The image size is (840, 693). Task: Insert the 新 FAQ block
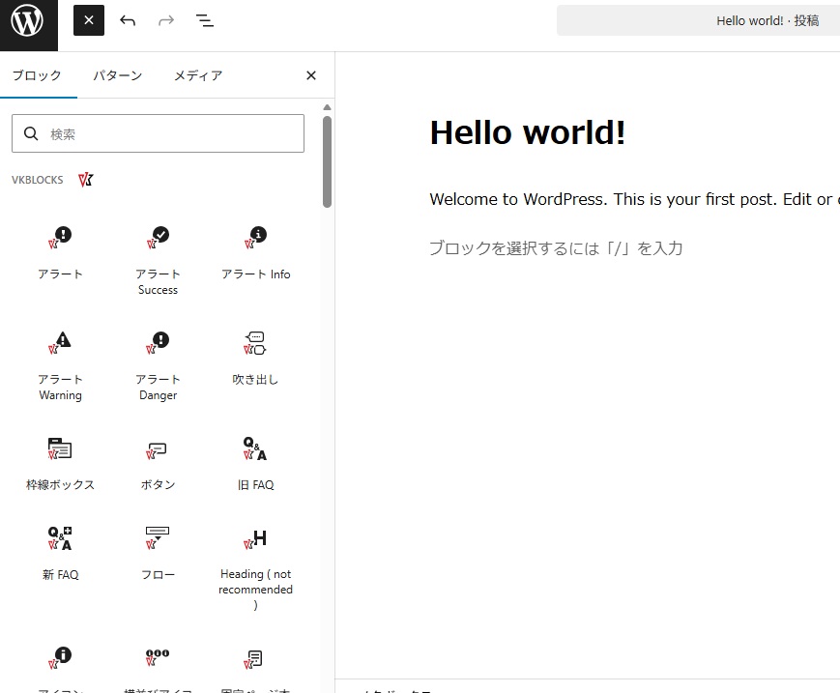click(60, 552)
